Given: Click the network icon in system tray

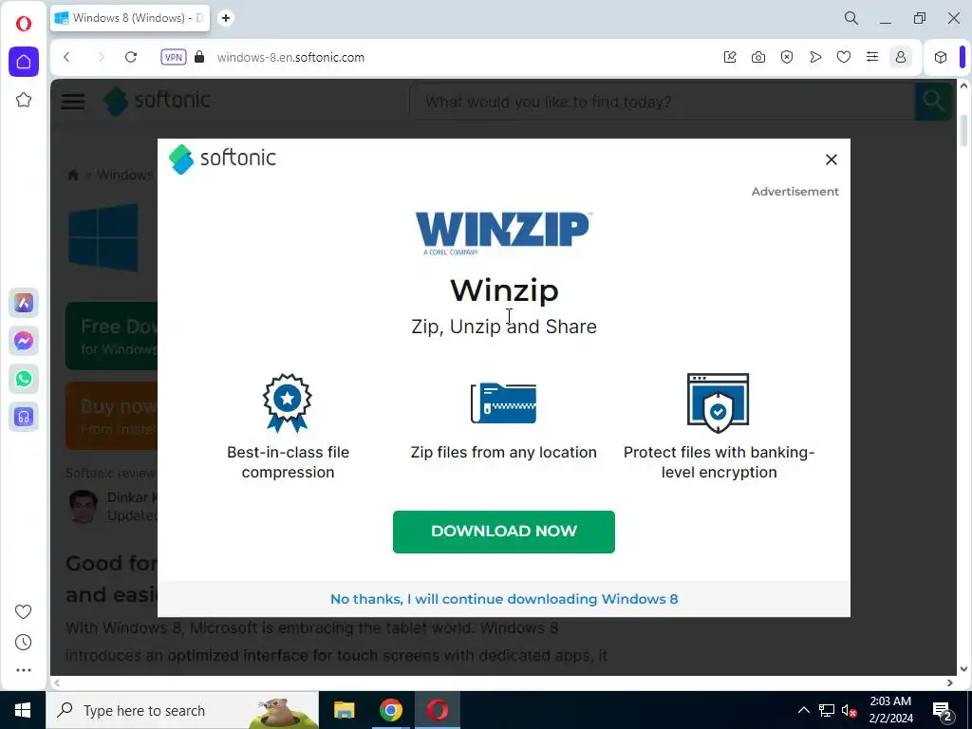Looking at the screenshot, I should (x=827, y=710).
